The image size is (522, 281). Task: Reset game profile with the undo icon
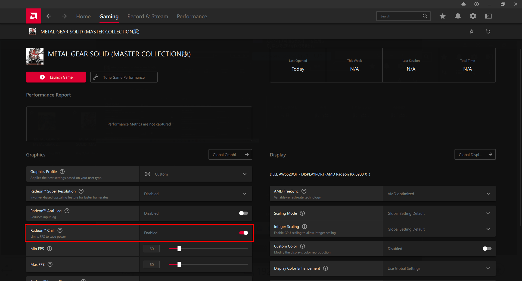pos(488,31)
